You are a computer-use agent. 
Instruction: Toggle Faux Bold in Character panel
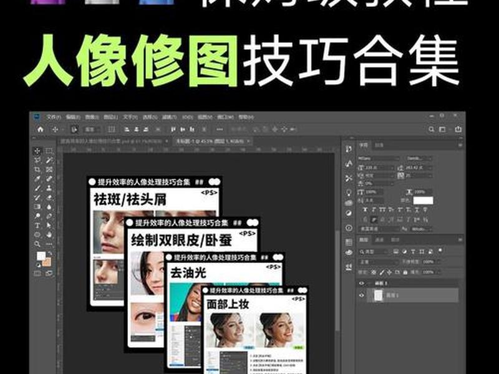click(x=365, y=209)
